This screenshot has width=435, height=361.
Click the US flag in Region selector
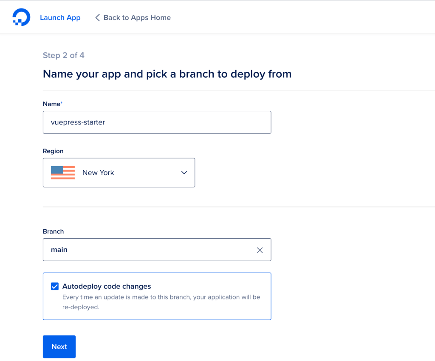coord(63,172)
